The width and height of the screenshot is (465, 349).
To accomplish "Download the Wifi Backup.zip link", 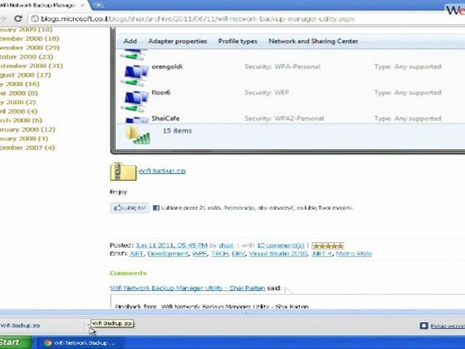I will pyautogui.click(x=162, y=171).
